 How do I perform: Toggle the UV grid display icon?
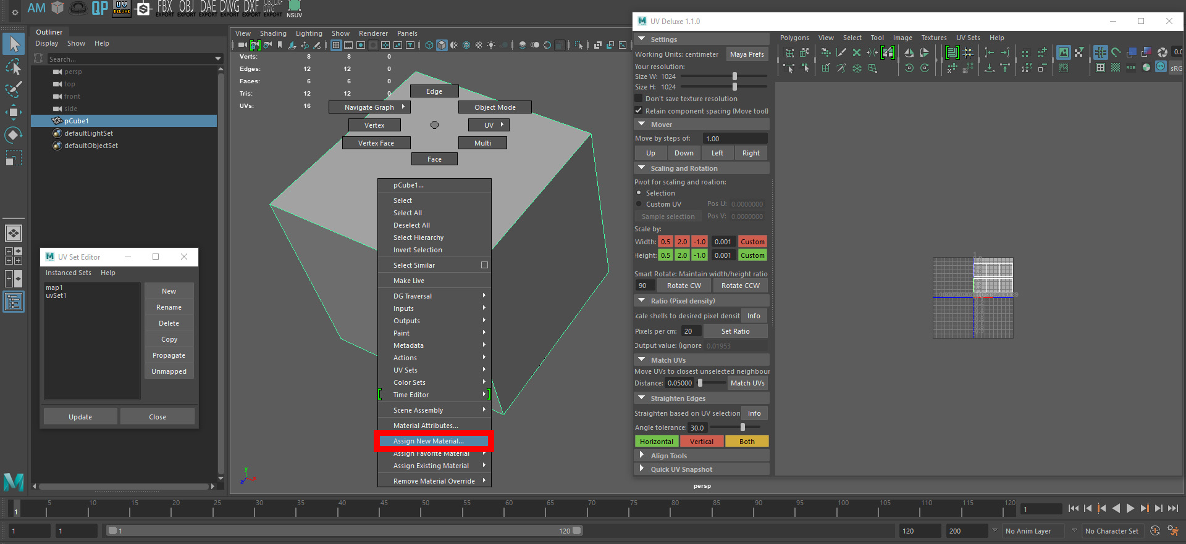pyautogui.click(x=1100, y=53)
